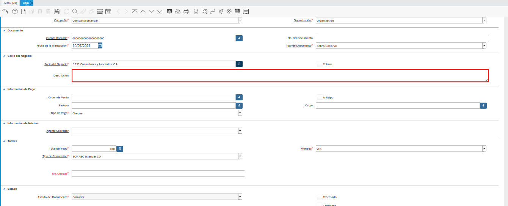Screen dimensions: 508x206
Task: Collapse the Información de Pago section
Action: [4, 89]
